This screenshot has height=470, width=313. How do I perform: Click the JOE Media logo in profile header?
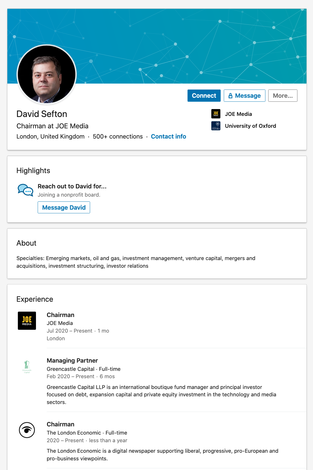pos(216,114)
